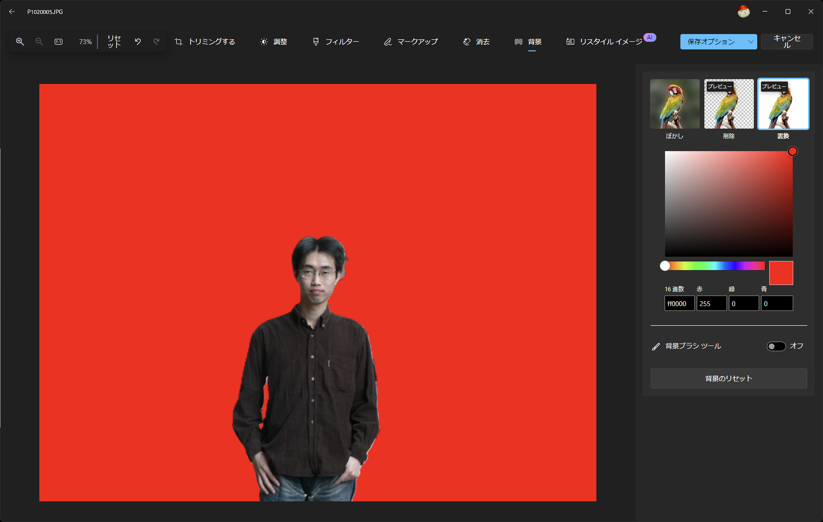Click the 保存オプション save button
This screenshot has width=823, height=522.
pos(711,42)
